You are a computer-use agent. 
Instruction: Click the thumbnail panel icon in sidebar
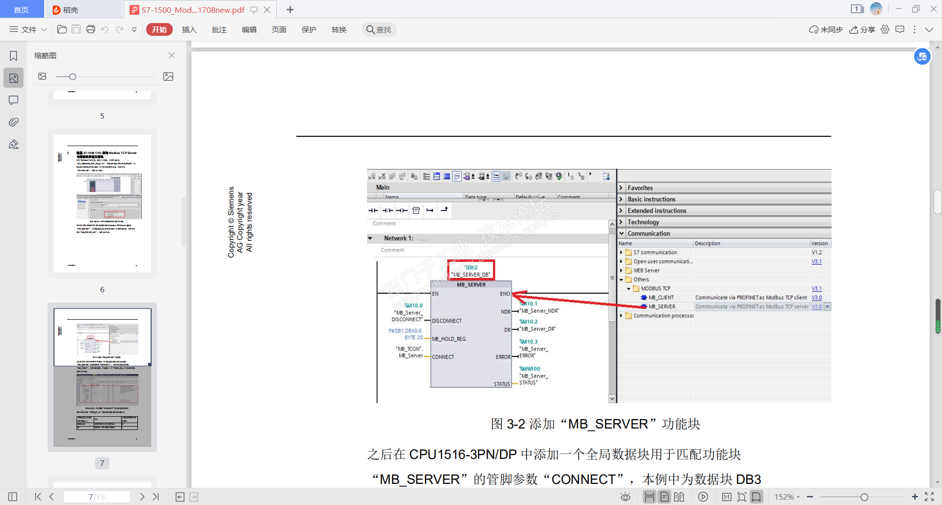click(x=14, y=78)
